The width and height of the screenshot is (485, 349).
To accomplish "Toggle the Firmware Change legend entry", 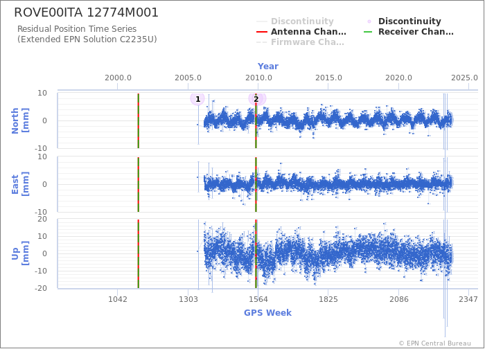I will point(300,42).
